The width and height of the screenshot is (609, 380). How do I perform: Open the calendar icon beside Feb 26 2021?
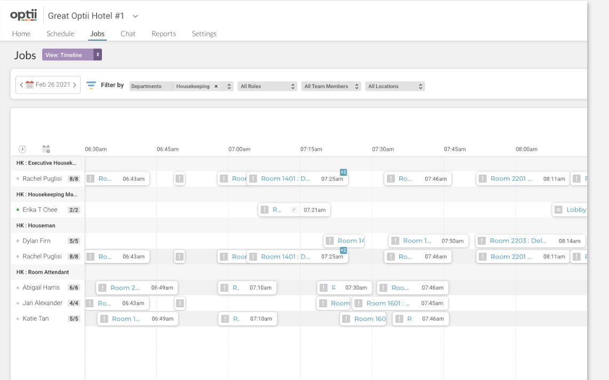point(29,85)
